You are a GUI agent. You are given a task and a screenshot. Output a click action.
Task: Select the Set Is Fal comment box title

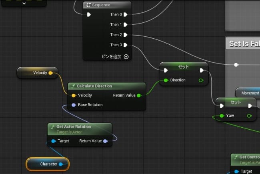244,44
